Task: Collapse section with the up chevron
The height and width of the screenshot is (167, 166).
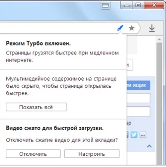Action: pyautogui.click(x=149, y=146)
